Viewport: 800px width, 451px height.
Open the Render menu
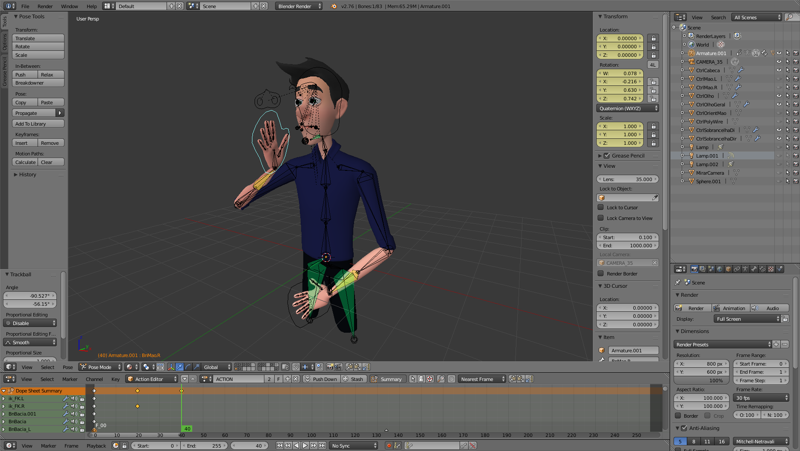coord(45,6)
